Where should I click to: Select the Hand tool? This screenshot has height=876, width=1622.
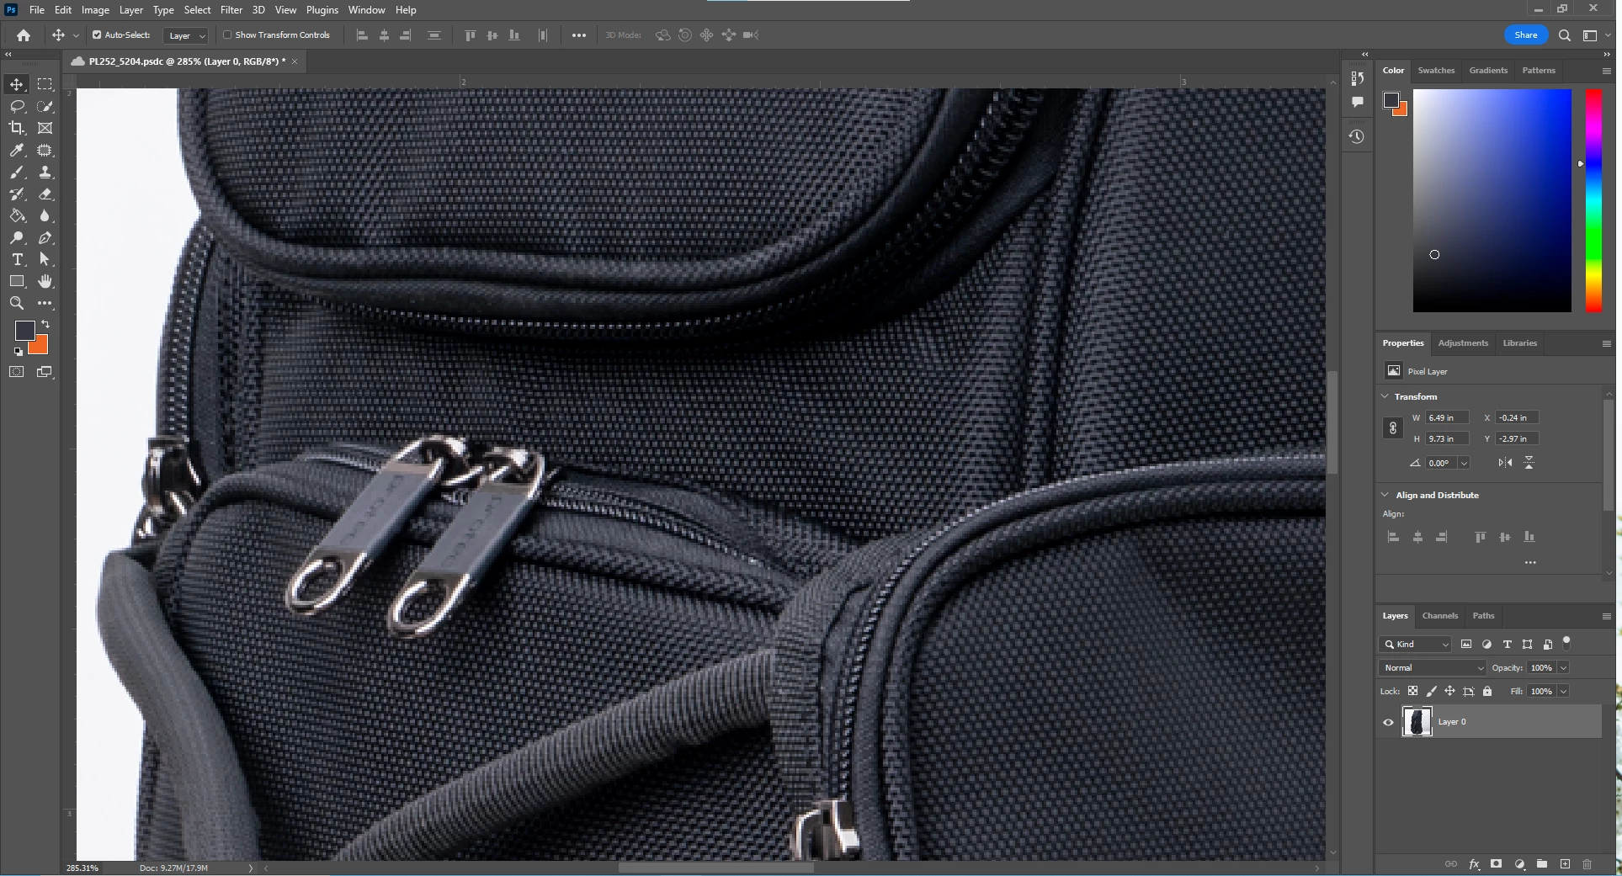(x=45, y=281)
